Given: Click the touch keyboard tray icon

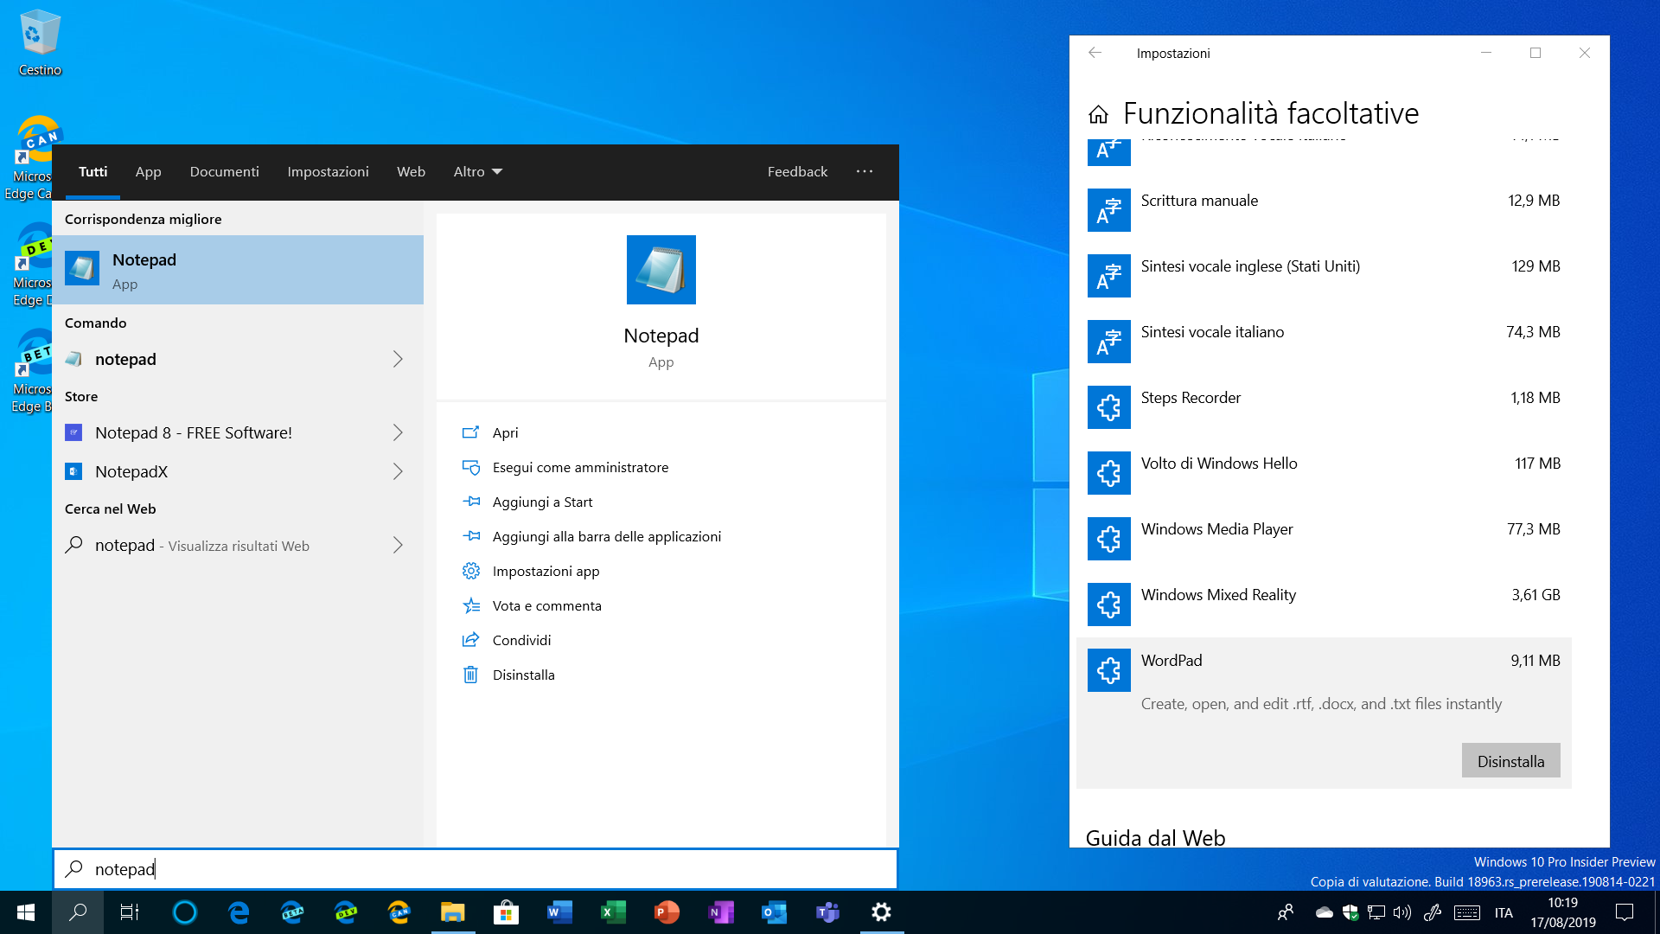Looking at the screenshot, I should [x=1467, y=912].
